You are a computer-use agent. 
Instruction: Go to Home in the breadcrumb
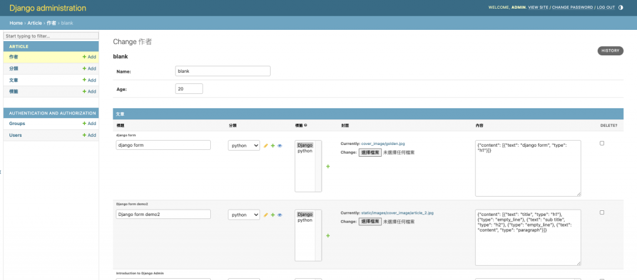pos(16,23)
